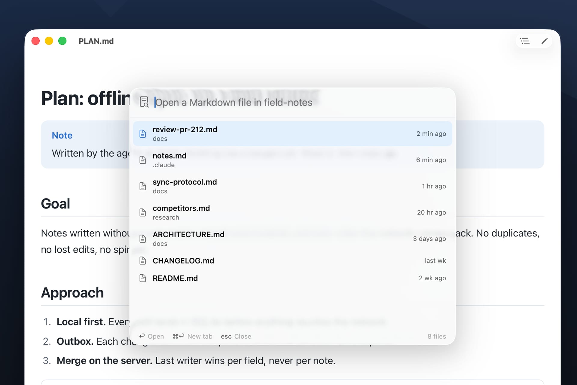Screen dimensions: 577x385
Task: Click the pencil edit icon
Action: 545,41
